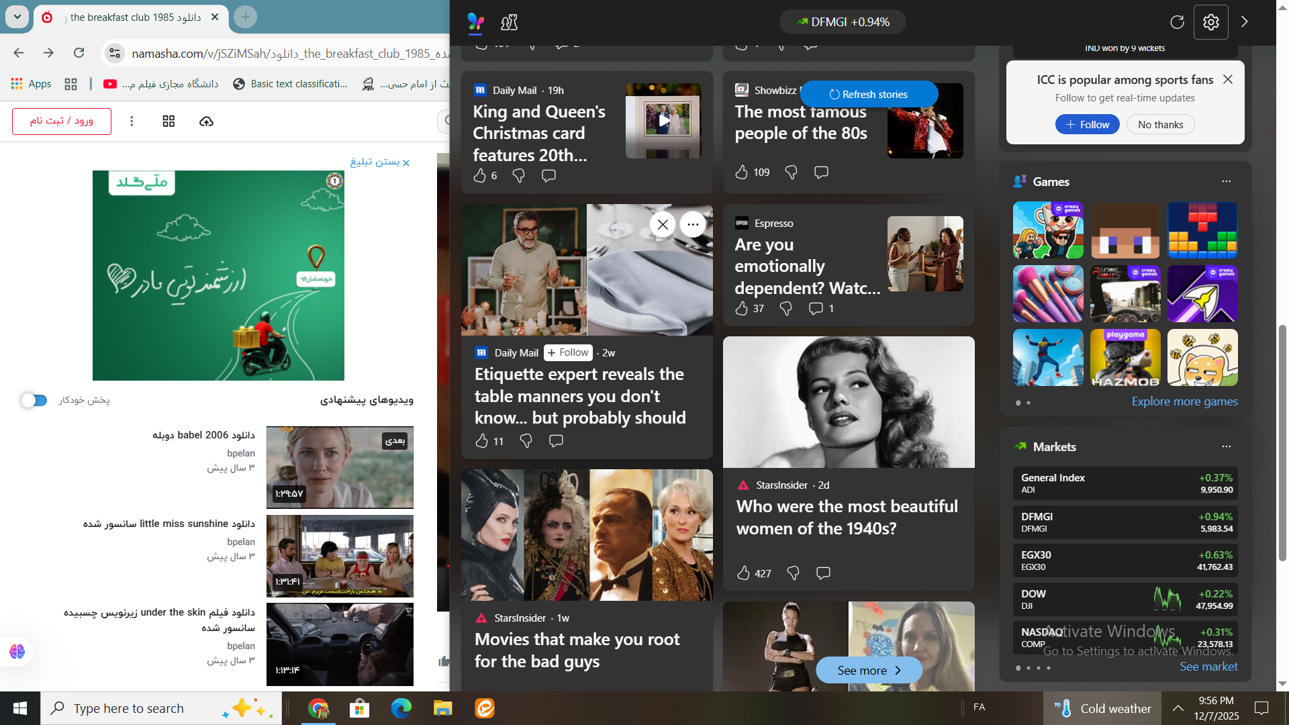Open comments on the Espresso story
Screen dimensions: 1289x725
click(x=816, y=308)
